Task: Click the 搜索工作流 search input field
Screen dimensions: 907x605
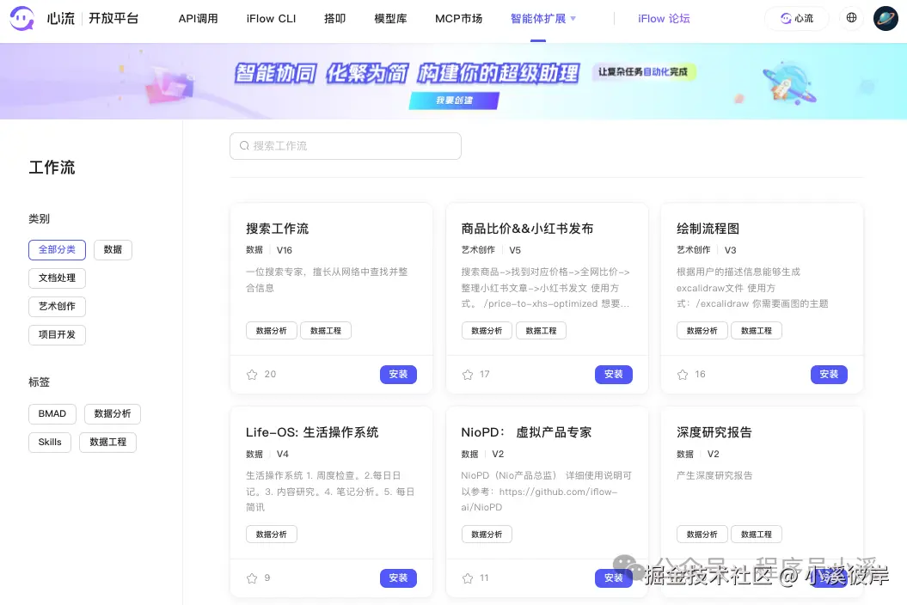Action: pos(345,146)
